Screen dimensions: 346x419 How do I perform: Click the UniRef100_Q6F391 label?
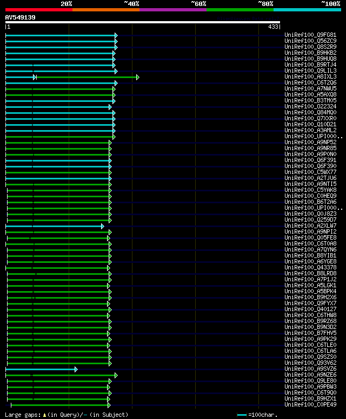pyautogui.click(x=310, y=160)
